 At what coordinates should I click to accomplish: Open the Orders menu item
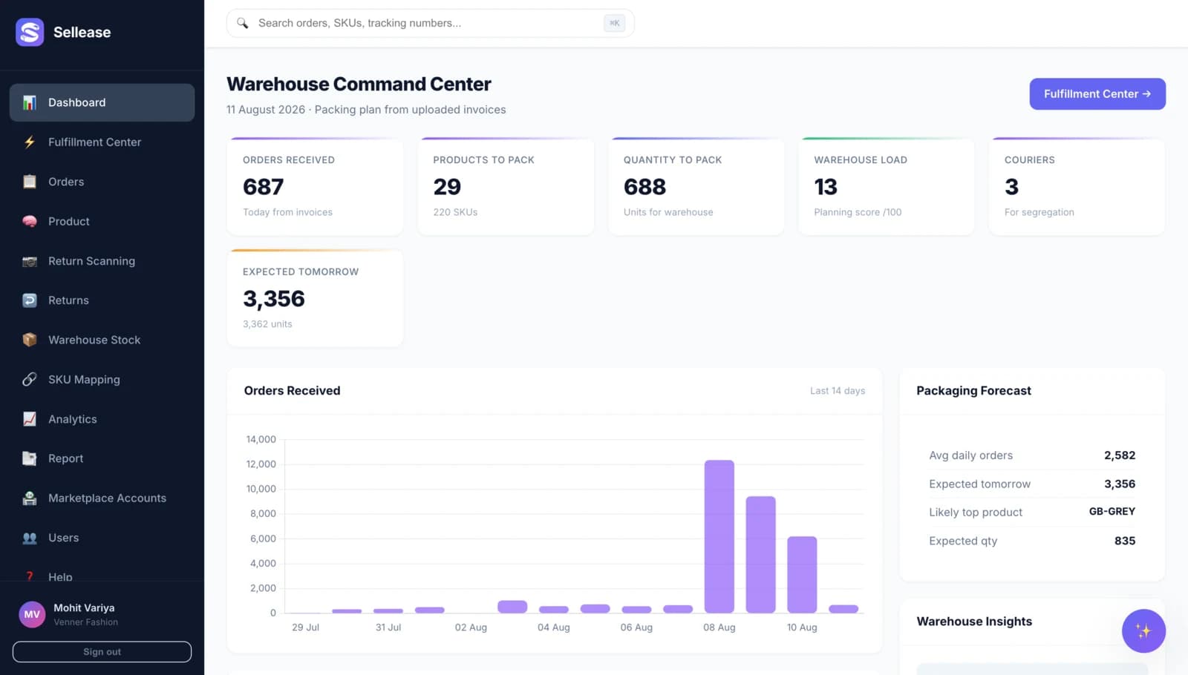(x=102, y=182)
